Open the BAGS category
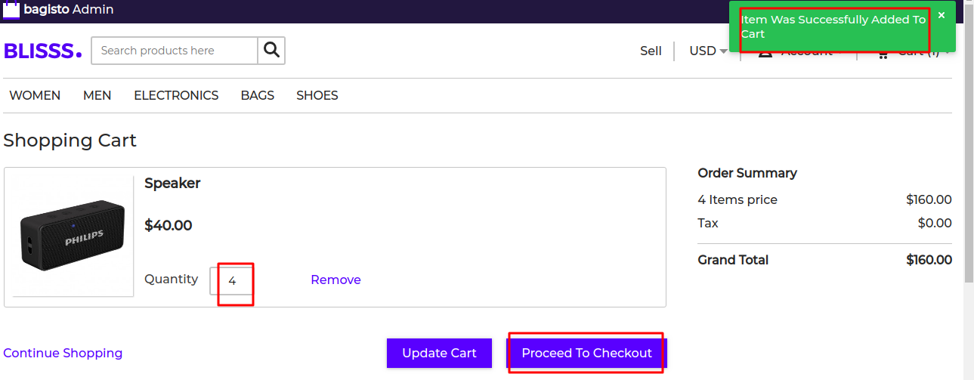The width and height of the screenshot is (974, 380). pyautogui.click(x=258, y=95)
